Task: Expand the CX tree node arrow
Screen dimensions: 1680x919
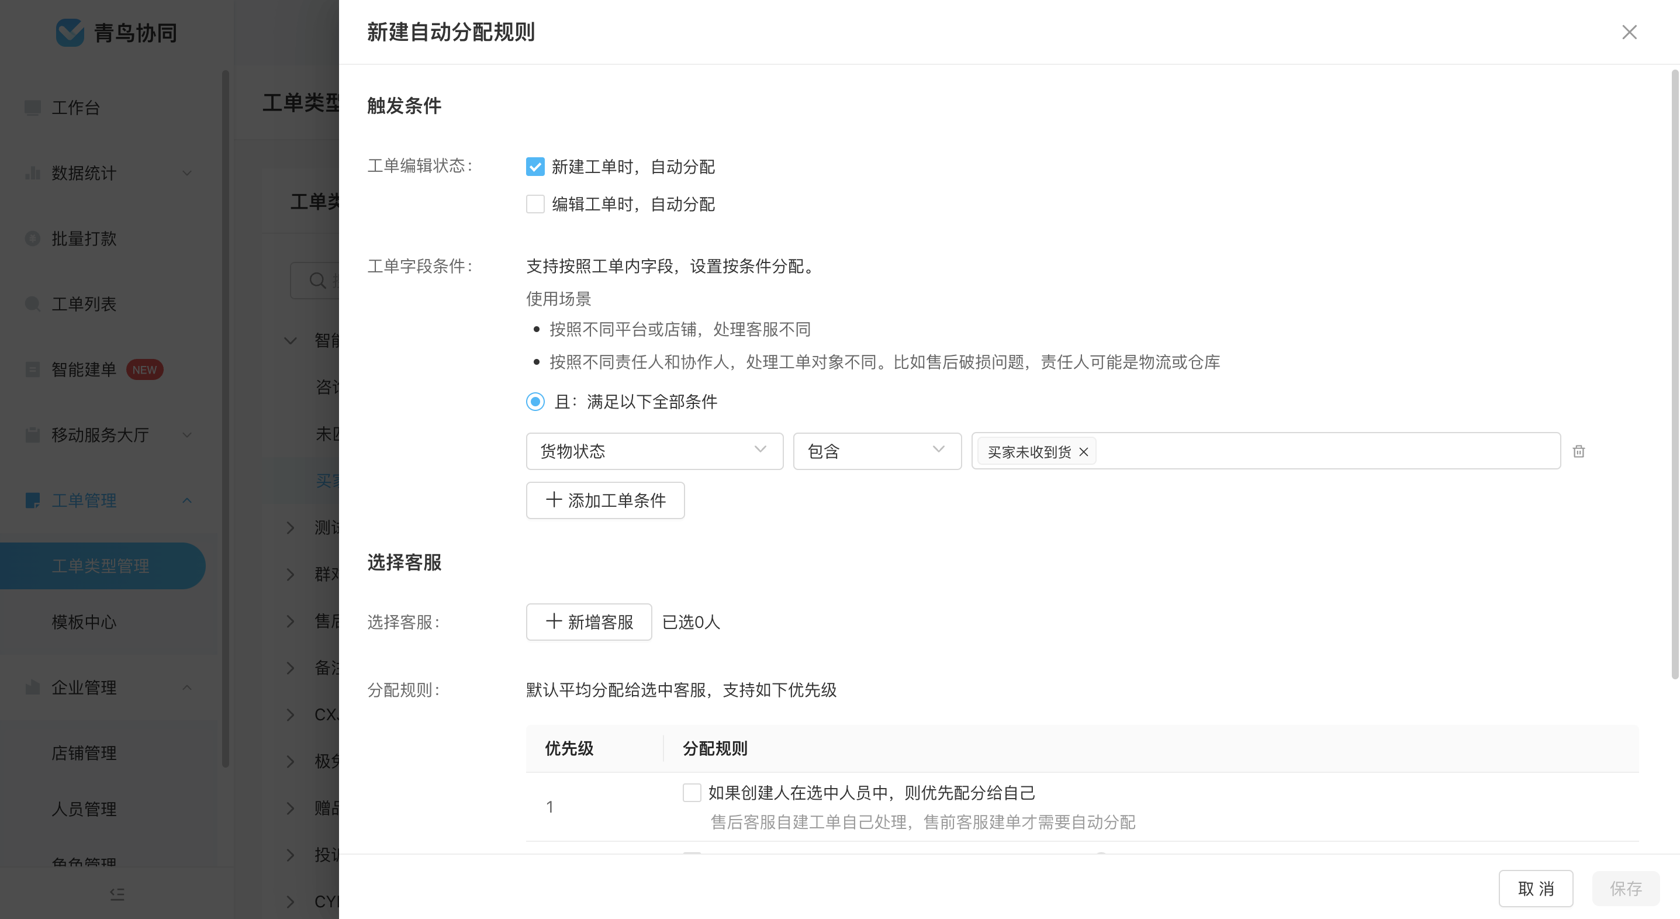Action: 290,714
